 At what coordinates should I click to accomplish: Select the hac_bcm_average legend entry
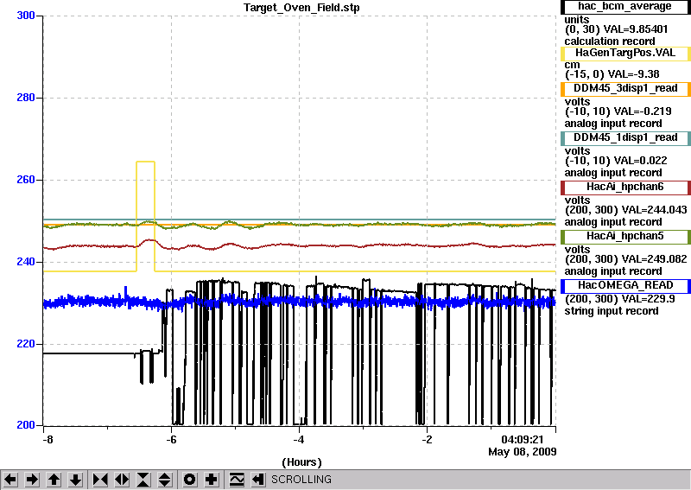625,7
